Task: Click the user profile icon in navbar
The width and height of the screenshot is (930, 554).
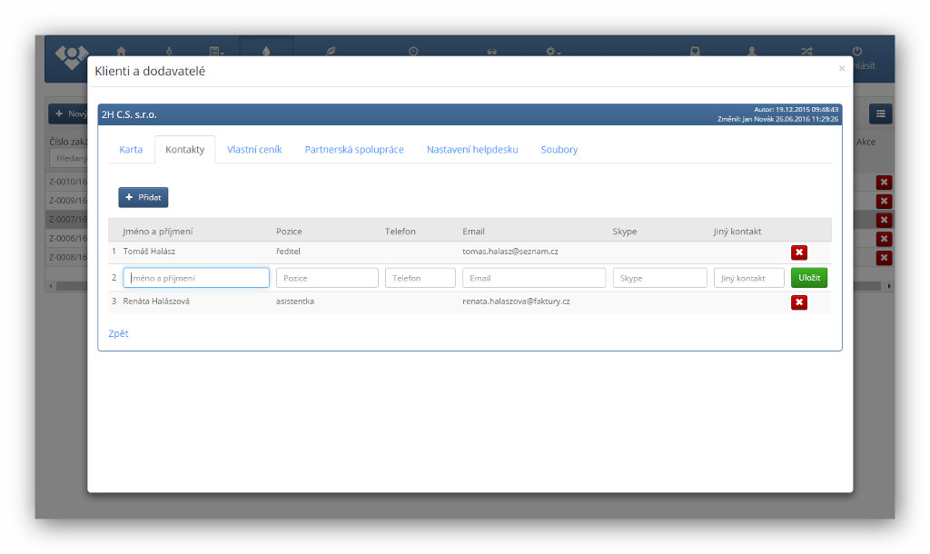Action: 751,52
